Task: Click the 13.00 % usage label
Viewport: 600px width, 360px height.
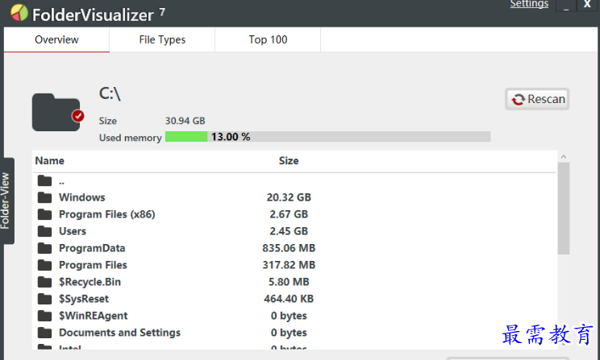Action: coord(231,137)
